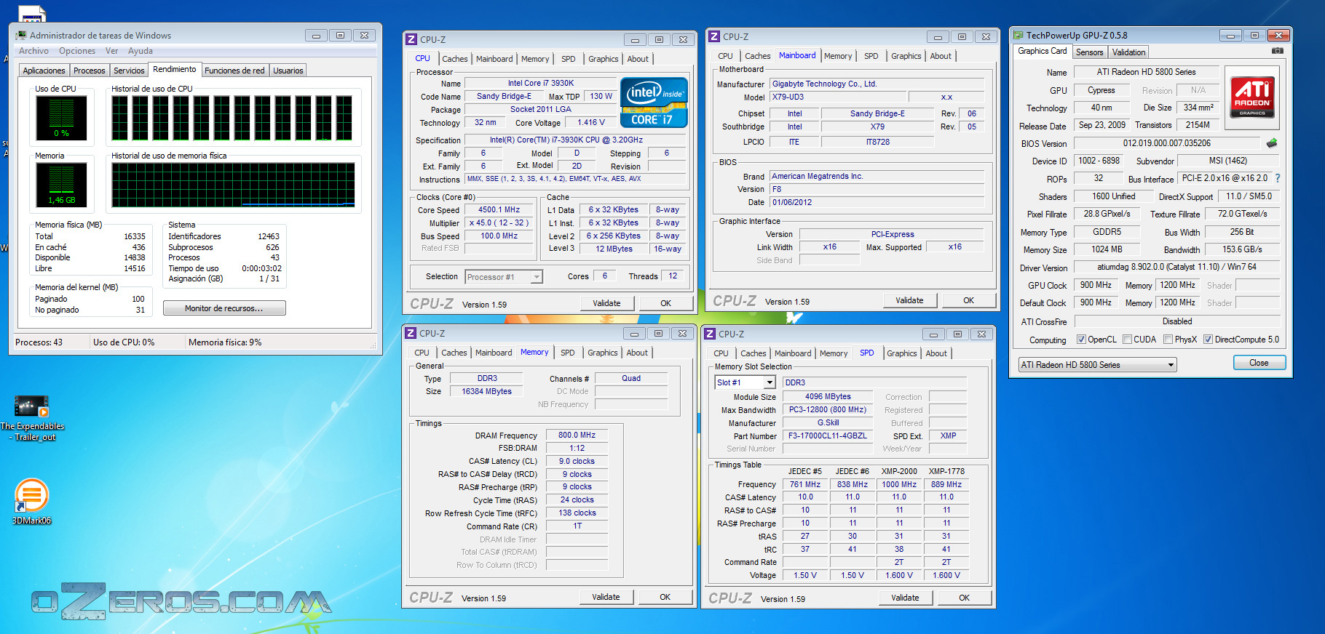Click the Bus Interface question mark icon
The height and width of the screenshot is (634, 1325).
[x=1277, y=178]
